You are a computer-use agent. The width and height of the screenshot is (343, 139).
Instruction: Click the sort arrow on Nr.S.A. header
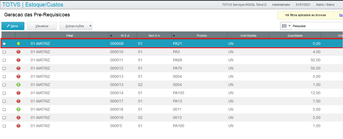111,36
